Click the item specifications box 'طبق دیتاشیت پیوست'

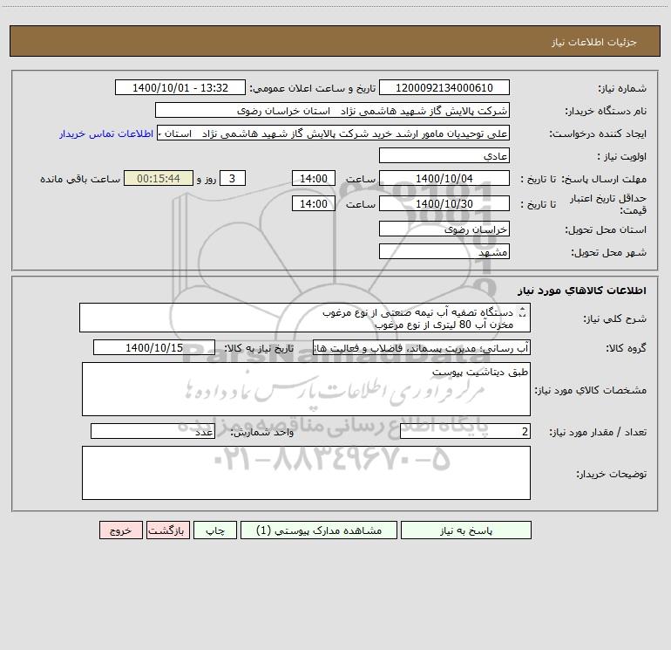click(306, 389)
